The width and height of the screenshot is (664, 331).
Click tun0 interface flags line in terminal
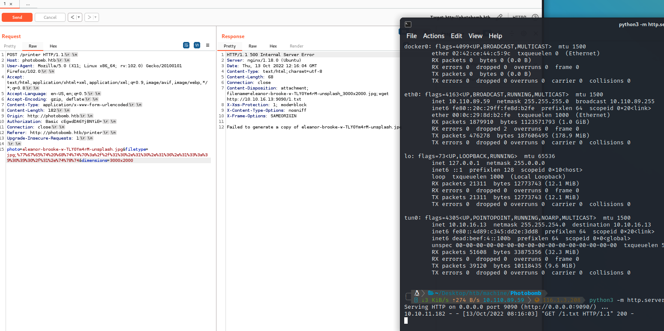coord(517,218)
